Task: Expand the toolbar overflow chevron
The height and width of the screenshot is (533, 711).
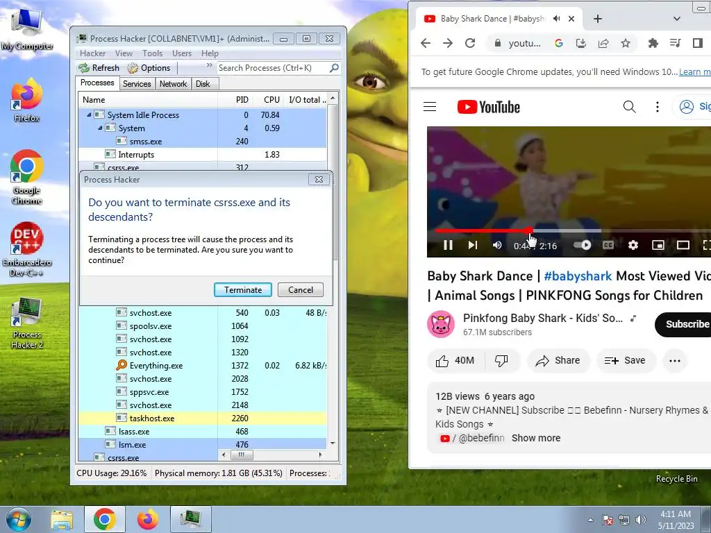Action: pyautogui.click(x=209, y=65)
